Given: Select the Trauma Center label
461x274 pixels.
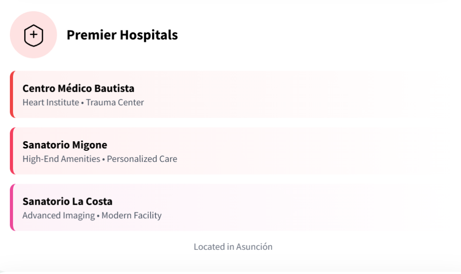Looking at the screenshot, I should [x=115, y=103].
